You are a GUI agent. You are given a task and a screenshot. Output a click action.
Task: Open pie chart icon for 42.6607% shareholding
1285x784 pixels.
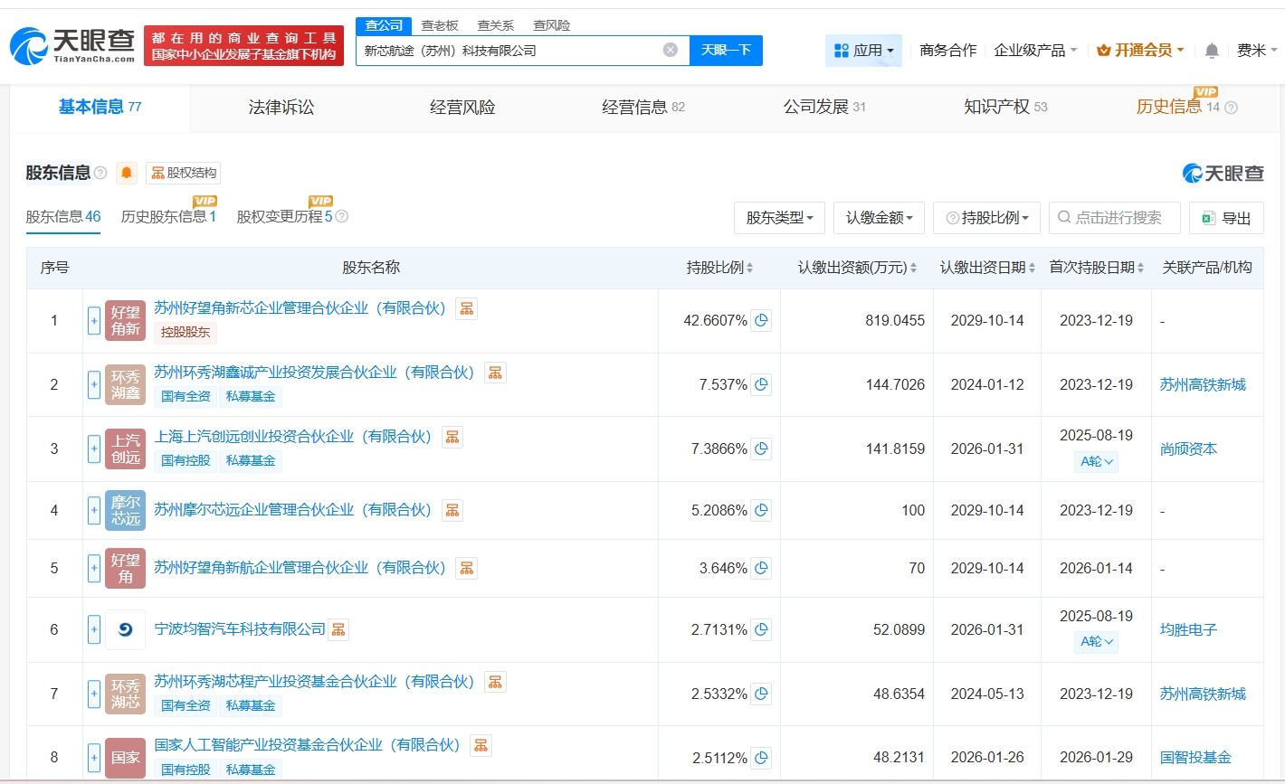[x=761, y=320]
